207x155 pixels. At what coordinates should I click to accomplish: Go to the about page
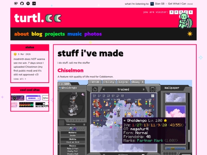[21, 34]
